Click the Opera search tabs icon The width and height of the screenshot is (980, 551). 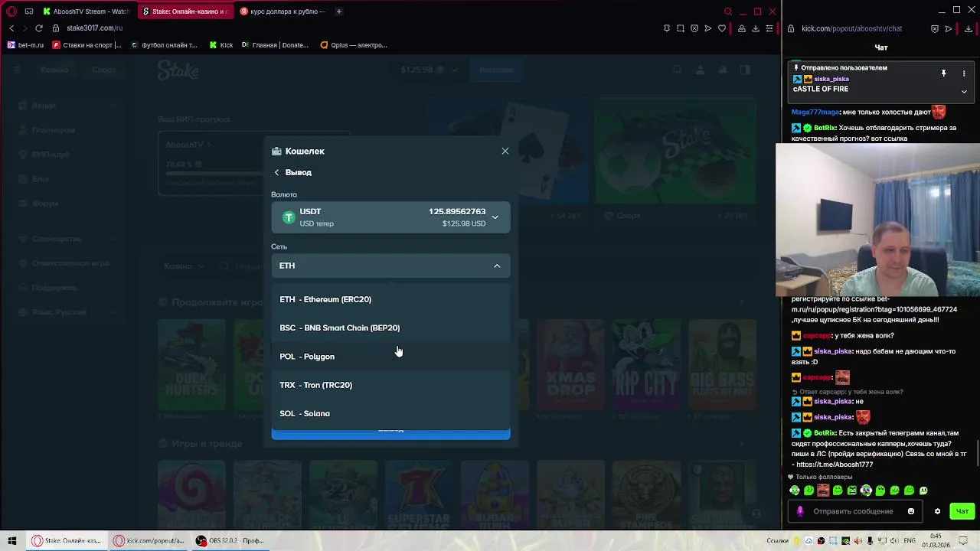point(728,11)
